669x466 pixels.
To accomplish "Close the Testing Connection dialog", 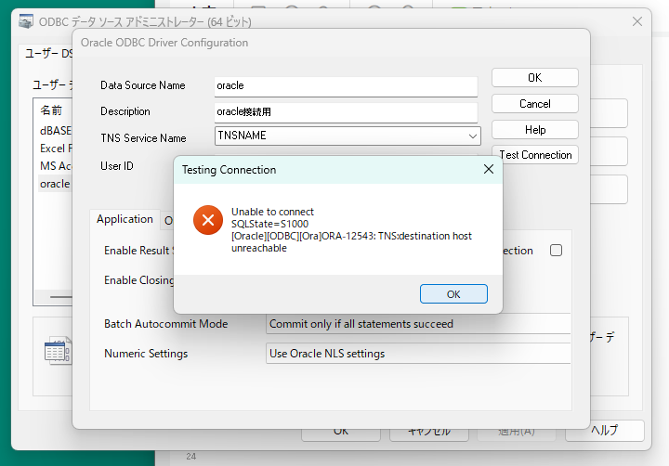I will click(x=488, y=170).
